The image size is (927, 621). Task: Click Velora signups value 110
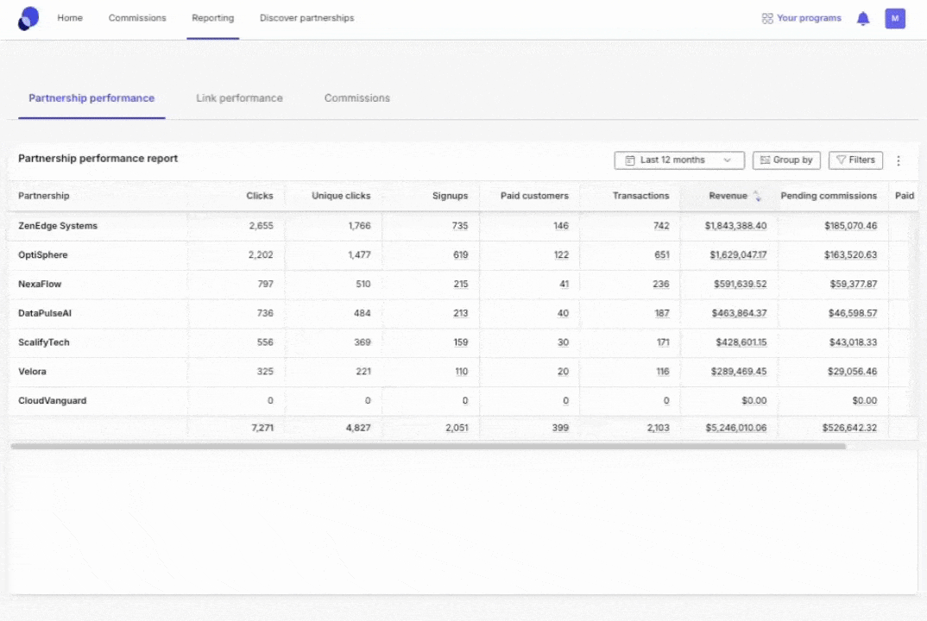tap(461, 372)
